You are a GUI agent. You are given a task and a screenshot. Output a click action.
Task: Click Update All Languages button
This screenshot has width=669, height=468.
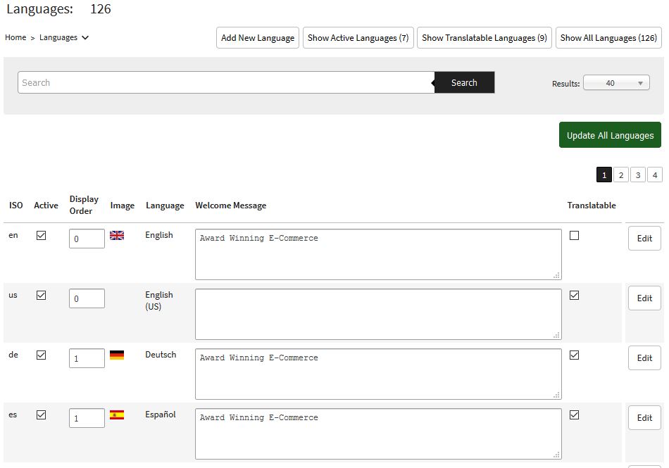click(x=610, y=135)
